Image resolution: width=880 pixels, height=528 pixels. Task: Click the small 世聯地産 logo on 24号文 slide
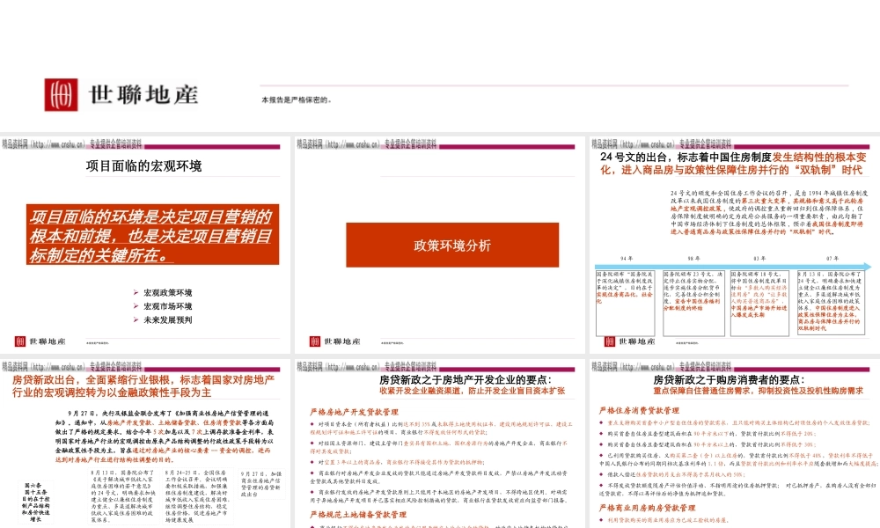(x=630, y=341)
